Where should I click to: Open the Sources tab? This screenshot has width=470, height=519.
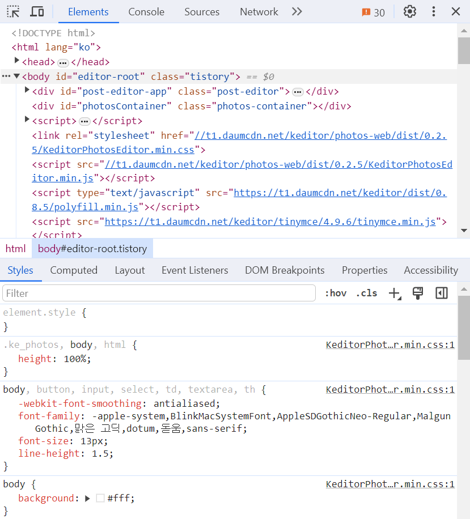[202, 12]
